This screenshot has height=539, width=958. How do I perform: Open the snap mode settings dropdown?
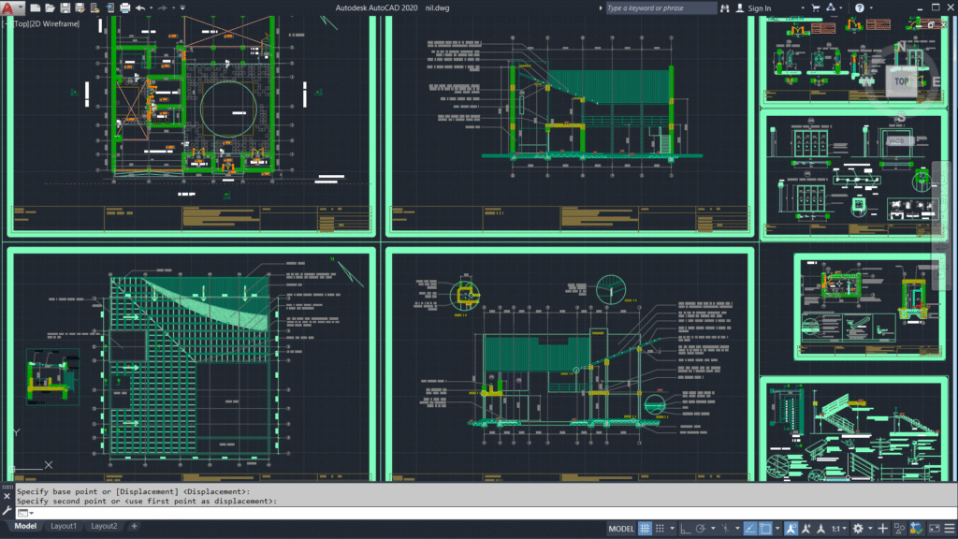point(672,529)
